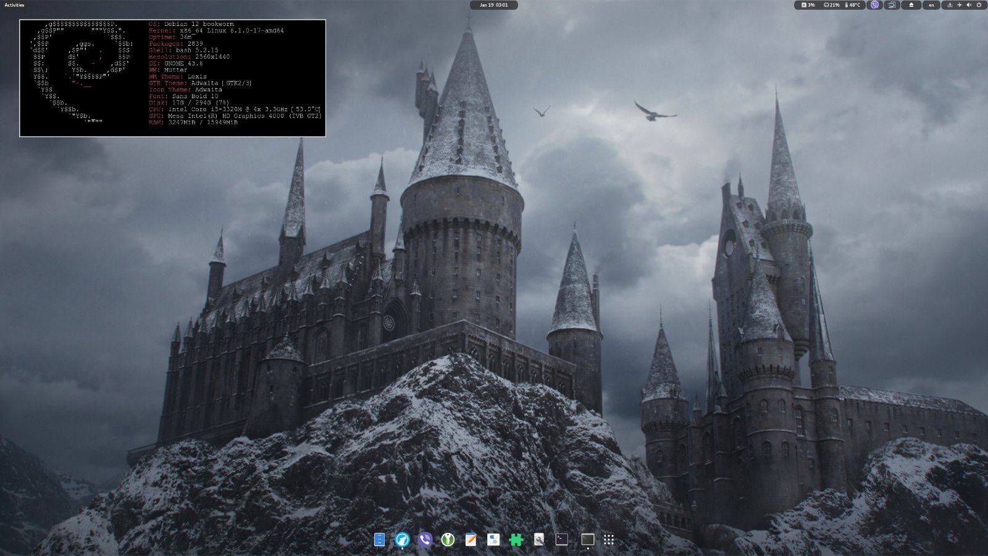The width and height of the screenshot is (988, 556).
Task: Switch to running terminal window in dock
Action: click(x=588, y=539)
